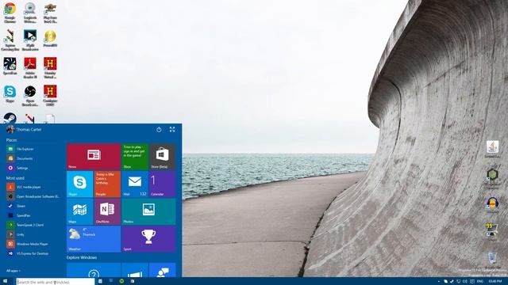Expand the All apps list
The width and height of the screenshot is (508, 285).
tap(13, 271)
